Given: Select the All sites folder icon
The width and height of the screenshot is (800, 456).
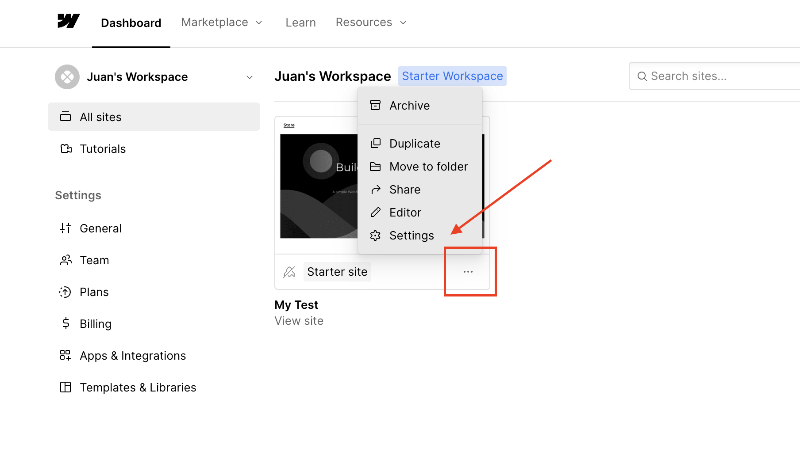Looking at the screenshot, I should (x=65, y=116).
